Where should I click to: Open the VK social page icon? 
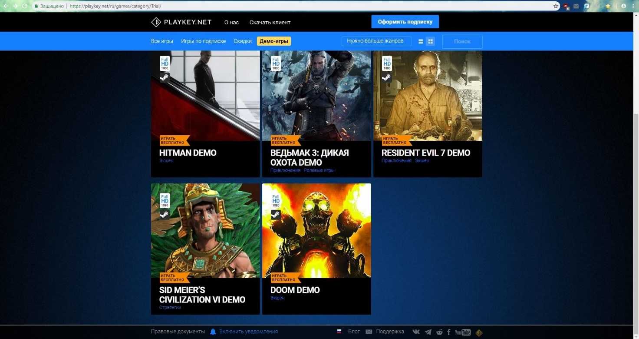coord(416,332)
